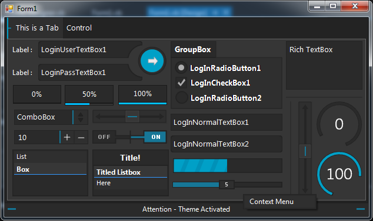Click the 0% progress button

[37, 94]
